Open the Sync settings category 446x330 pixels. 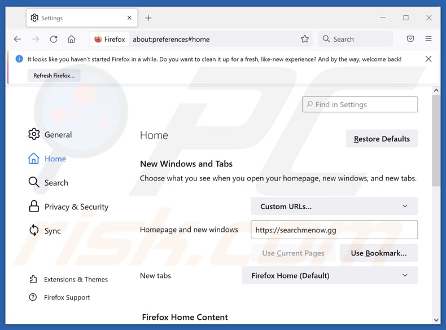[45, 231]
